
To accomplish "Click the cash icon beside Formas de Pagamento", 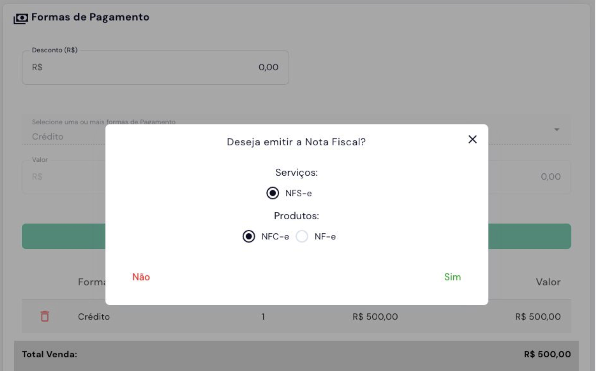I will tap(21, 18).
